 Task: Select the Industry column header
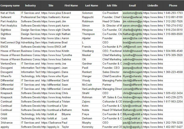(x=30, y=5)
